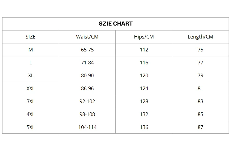Select the M size cell
232x154 pixels.
click(30, 50)
